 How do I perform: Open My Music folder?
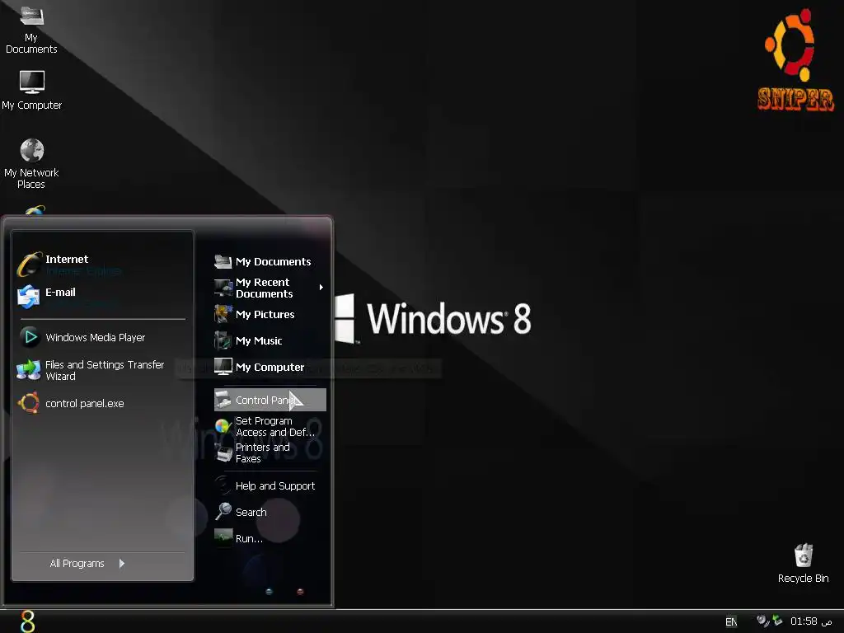point(249,340)
